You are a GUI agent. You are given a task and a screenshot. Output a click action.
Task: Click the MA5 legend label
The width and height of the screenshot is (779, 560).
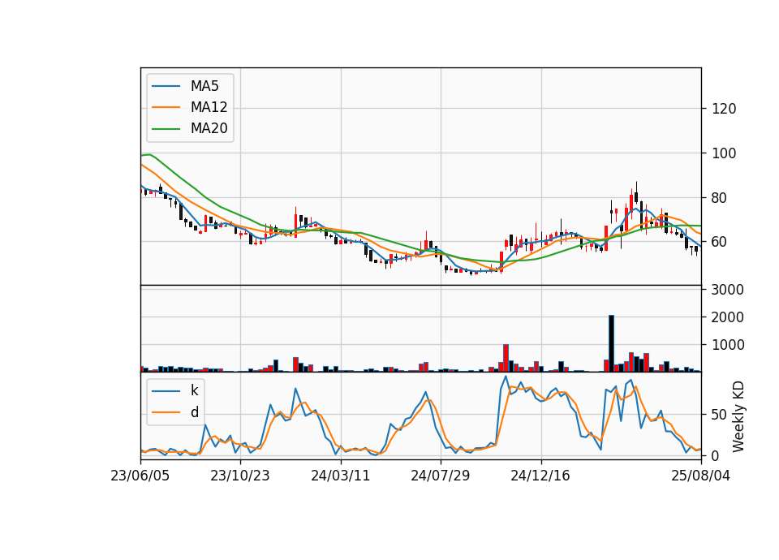click(x=204, y=86)
